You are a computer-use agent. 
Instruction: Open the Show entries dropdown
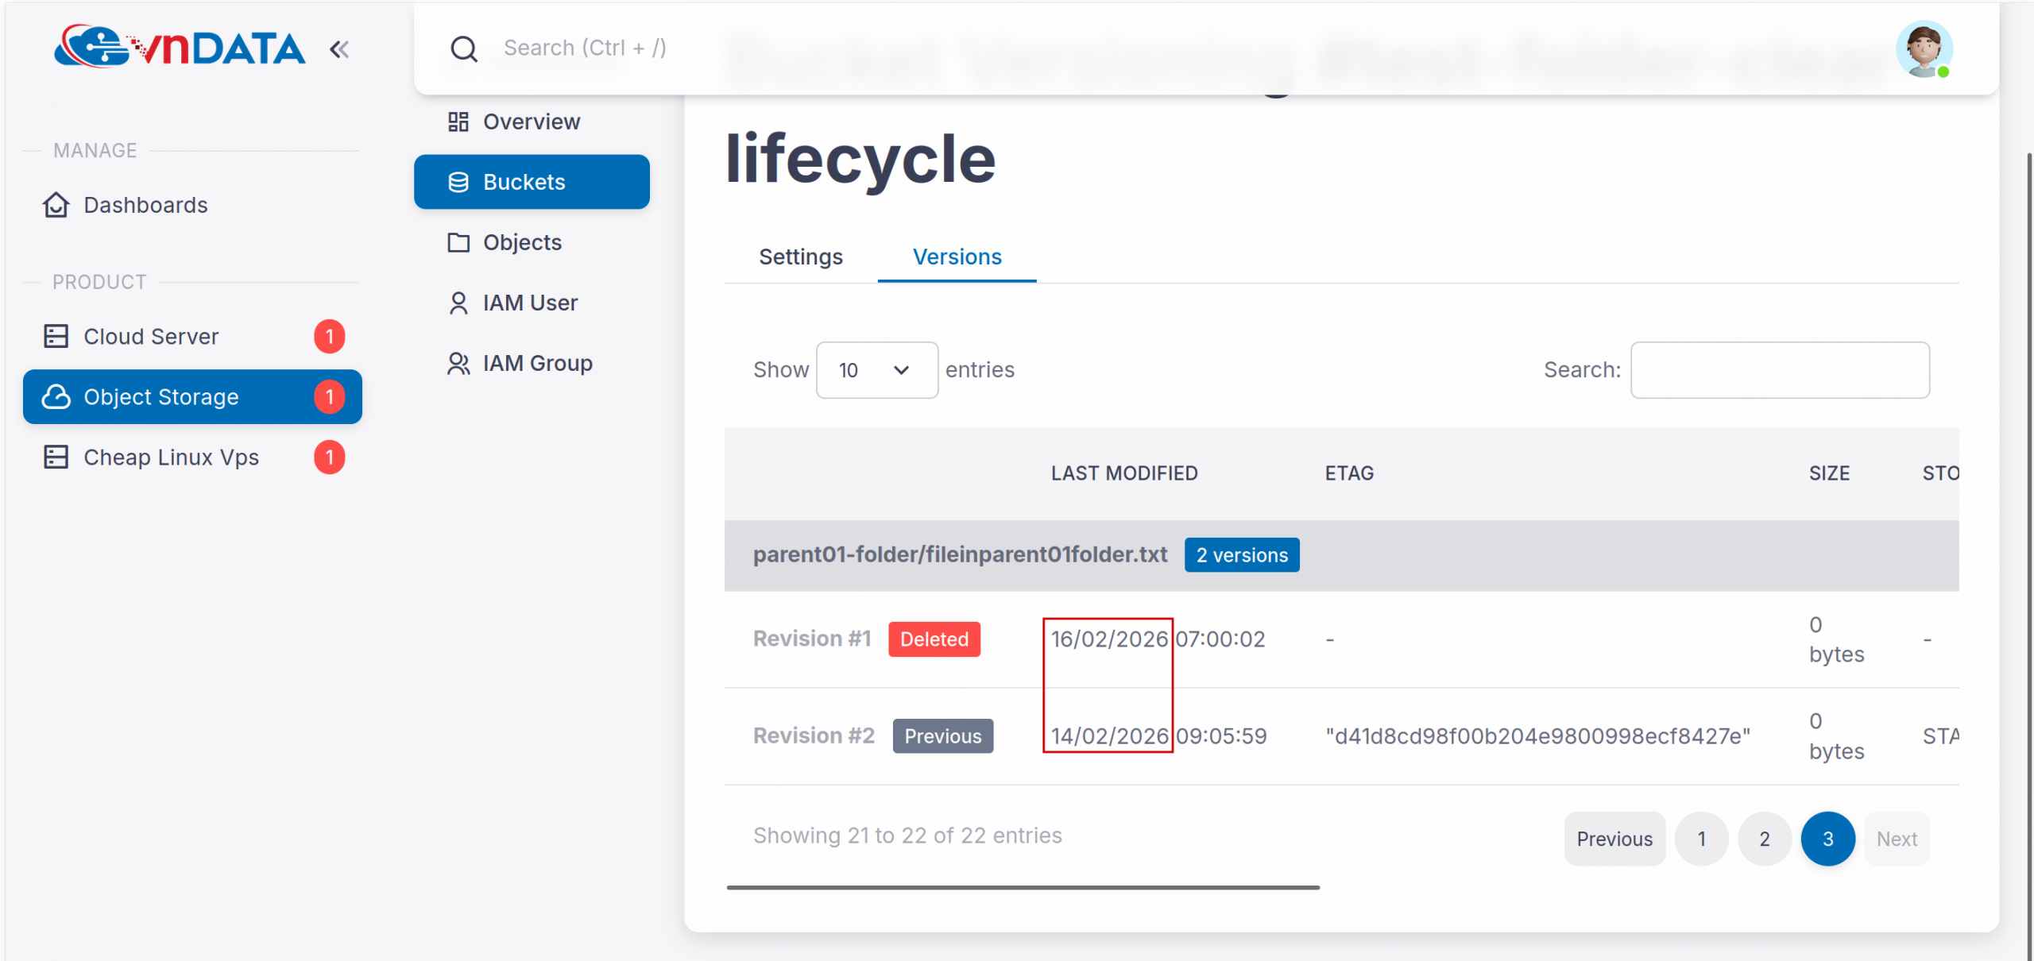click(876, 370)
